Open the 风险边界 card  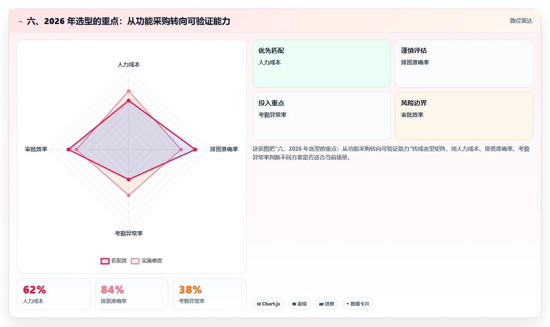pyautogui.click(x=464, y=116)
